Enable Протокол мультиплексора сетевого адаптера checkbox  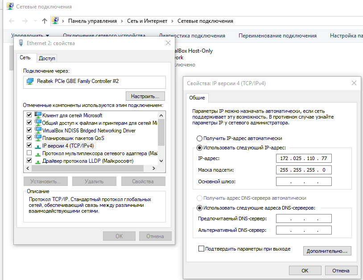point(29,153)
